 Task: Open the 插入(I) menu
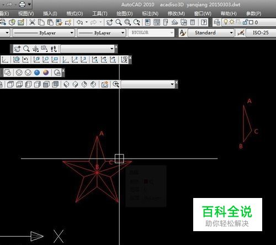[x=50, y=13]
